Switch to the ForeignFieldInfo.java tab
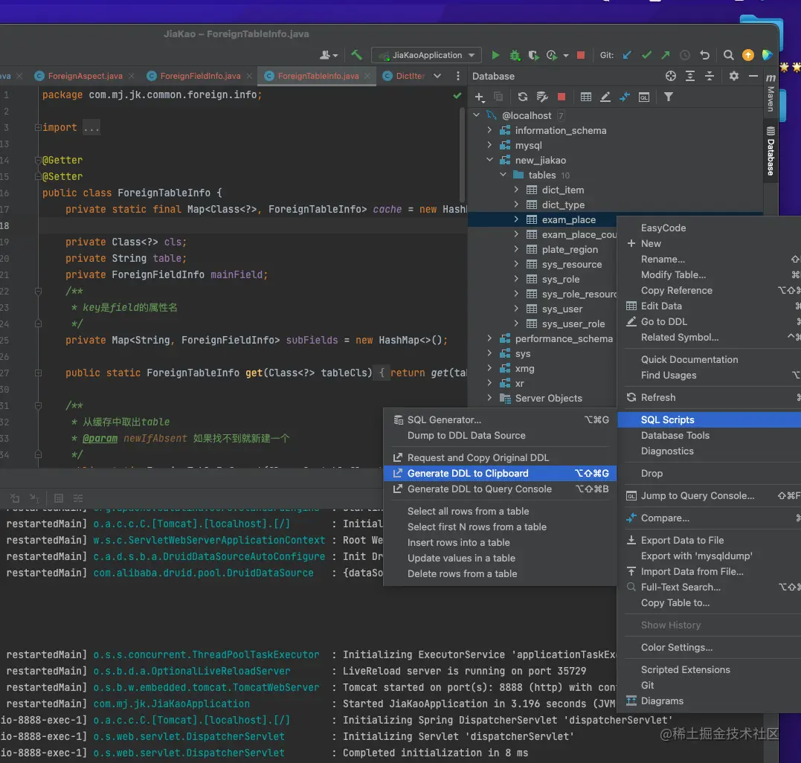Image resolution: width=801 pixels, height=763 pixels. coord(200,76)
